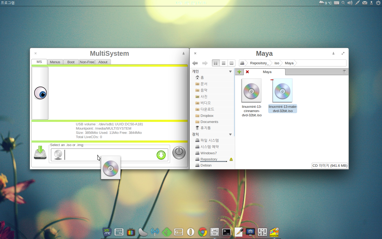Open the volume indicator

(350, 3)
